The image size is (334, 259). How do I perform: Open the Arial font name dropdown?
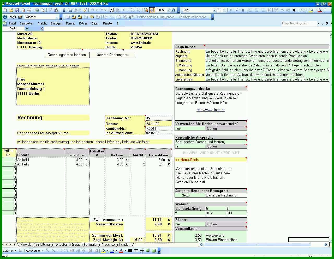(x=214, y=10)
